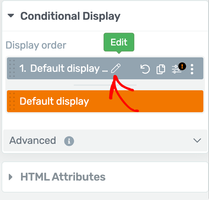Screen dimensions: 209x200
Task: Select the orange Default display row
Action: (x=105, y=101)
